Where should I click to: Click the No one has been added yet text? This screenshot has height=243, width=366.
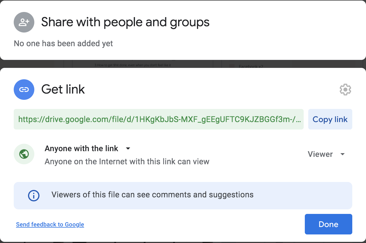coord(63,44)
